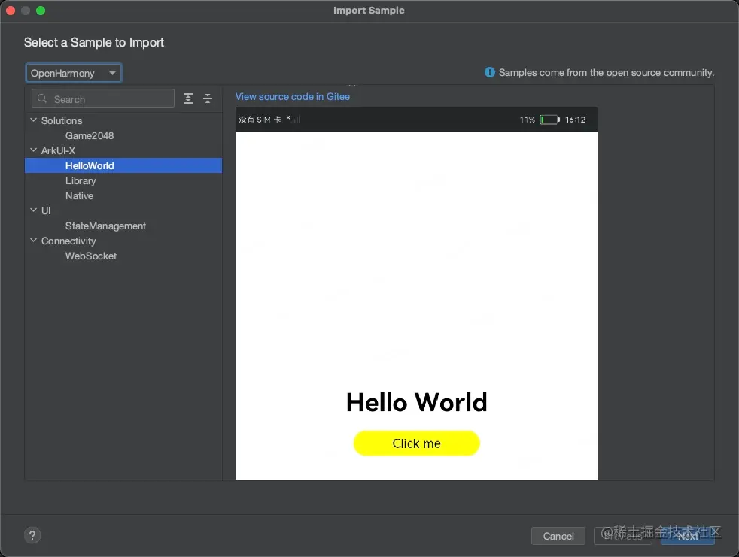Collapse the ArkUI-X category chevron

coord(33,150)
